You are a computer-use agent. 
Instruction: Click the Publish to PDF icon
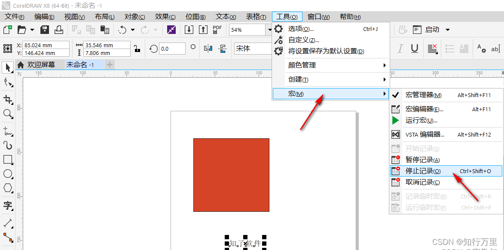tap(217, 30)
